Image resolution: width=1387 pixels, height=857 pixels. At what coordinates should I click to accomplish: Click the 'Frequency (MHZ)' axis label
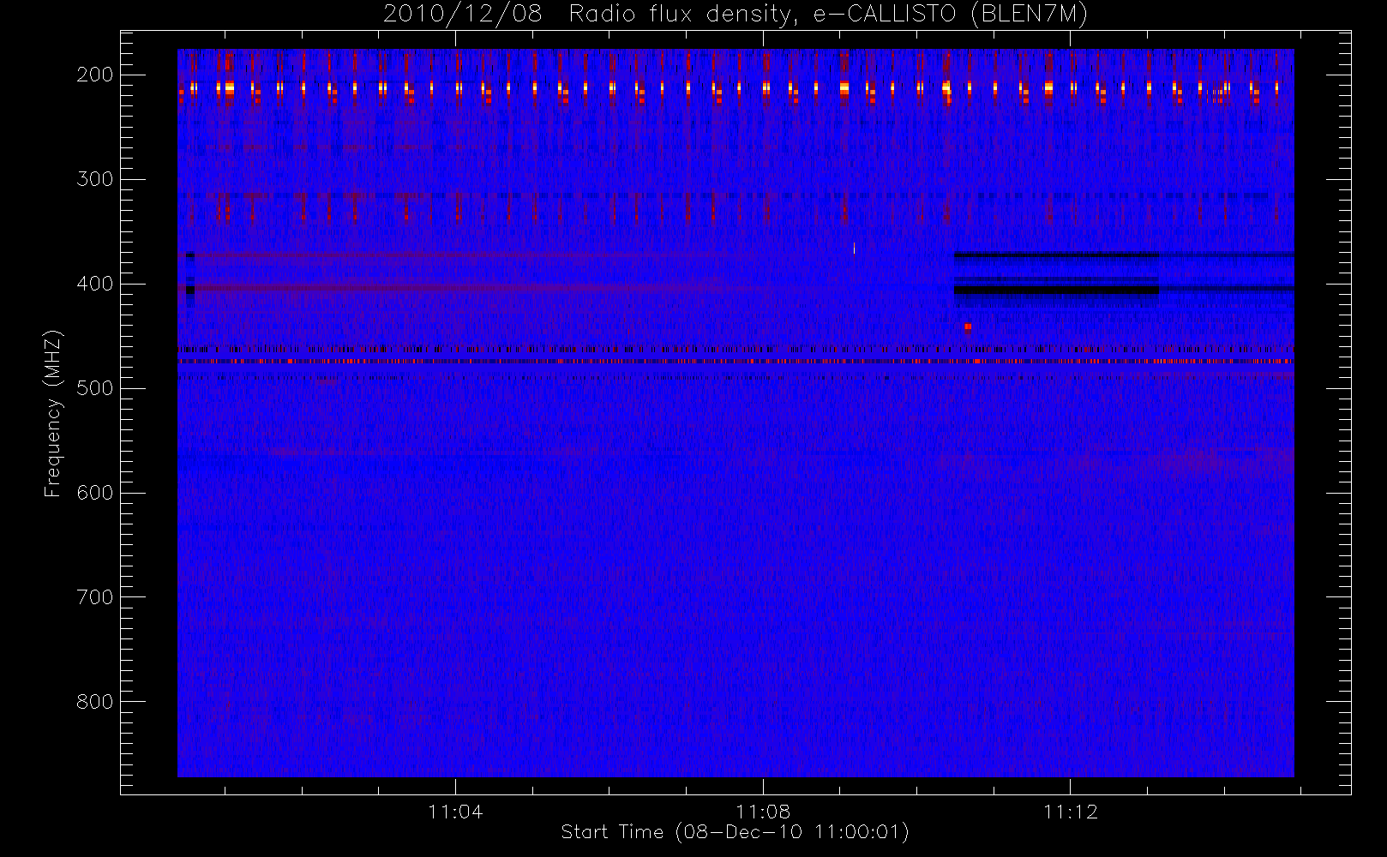point(53,413)
